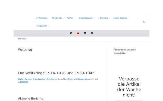Open the Kriegsspiele navigation menu item

tap(42, 26)
